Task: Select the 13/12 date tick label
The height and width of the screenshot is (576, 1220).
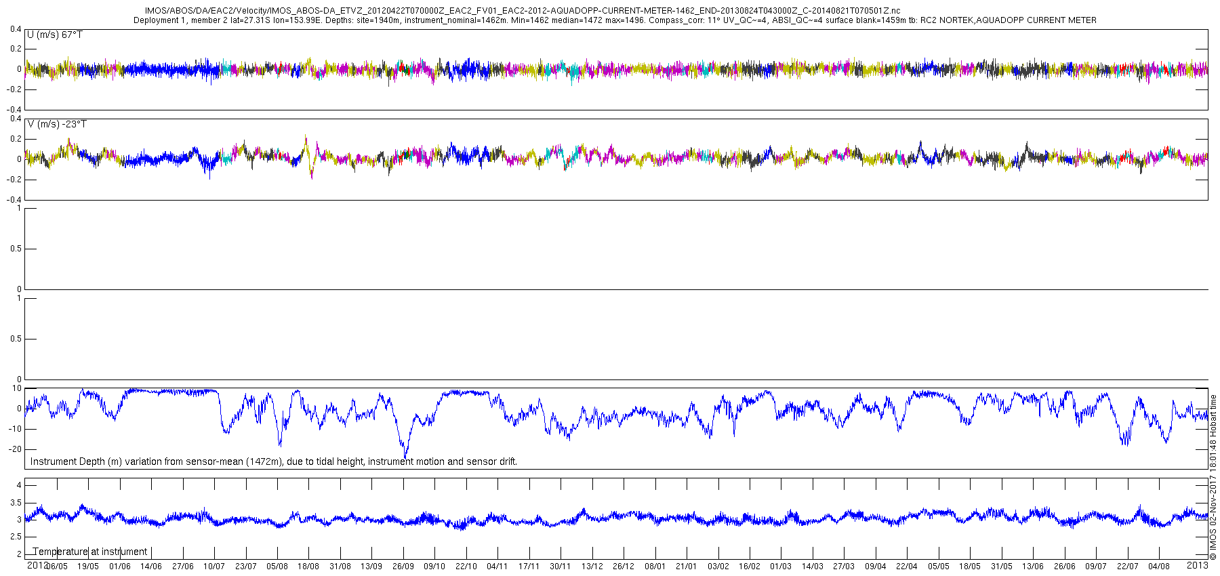Action: pos(592,567)
